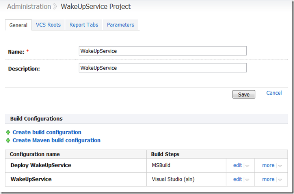The width and height of the screenshot is (294, 194).
Task: Open edit dropdown arrow for Deploy WakeUpService
Action: point(247,166)
